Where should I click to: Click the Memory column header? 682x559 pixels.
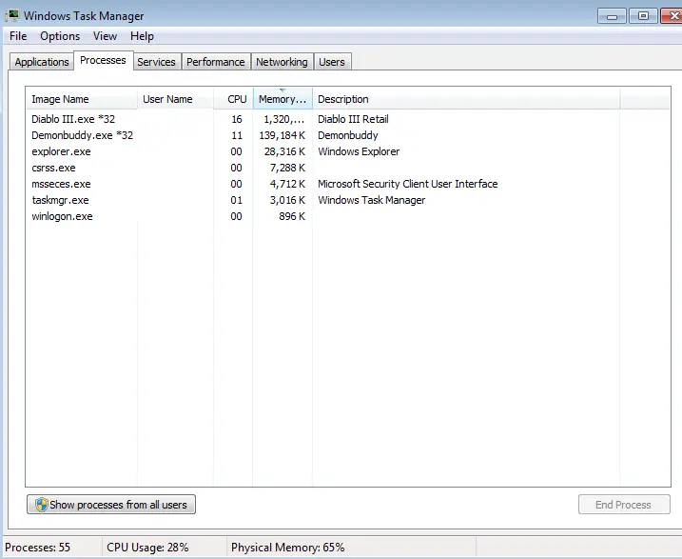pyautogui.click(x=283, y=99)
